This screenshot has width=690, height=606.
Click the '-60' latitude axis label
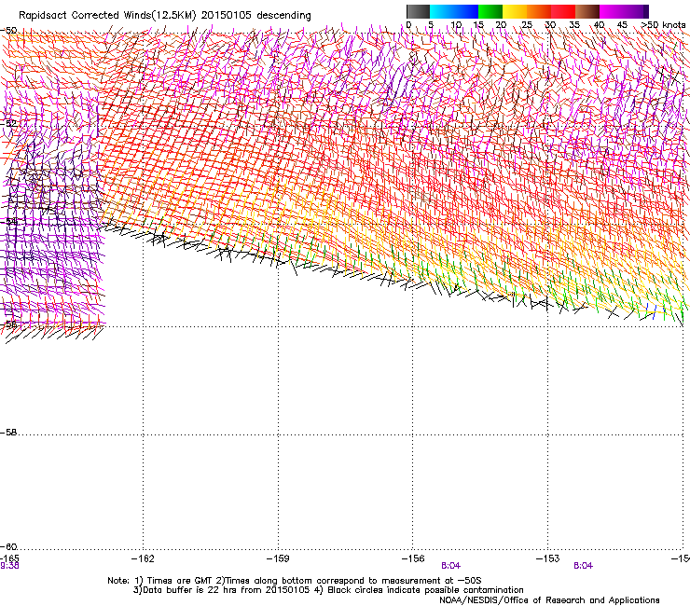(8, 547)
